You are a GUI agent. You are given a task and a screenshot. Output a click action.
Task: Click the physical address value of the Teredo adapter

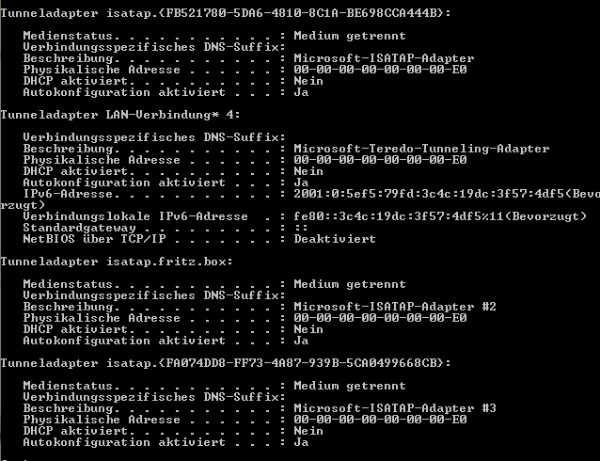(x=380, y=159)
